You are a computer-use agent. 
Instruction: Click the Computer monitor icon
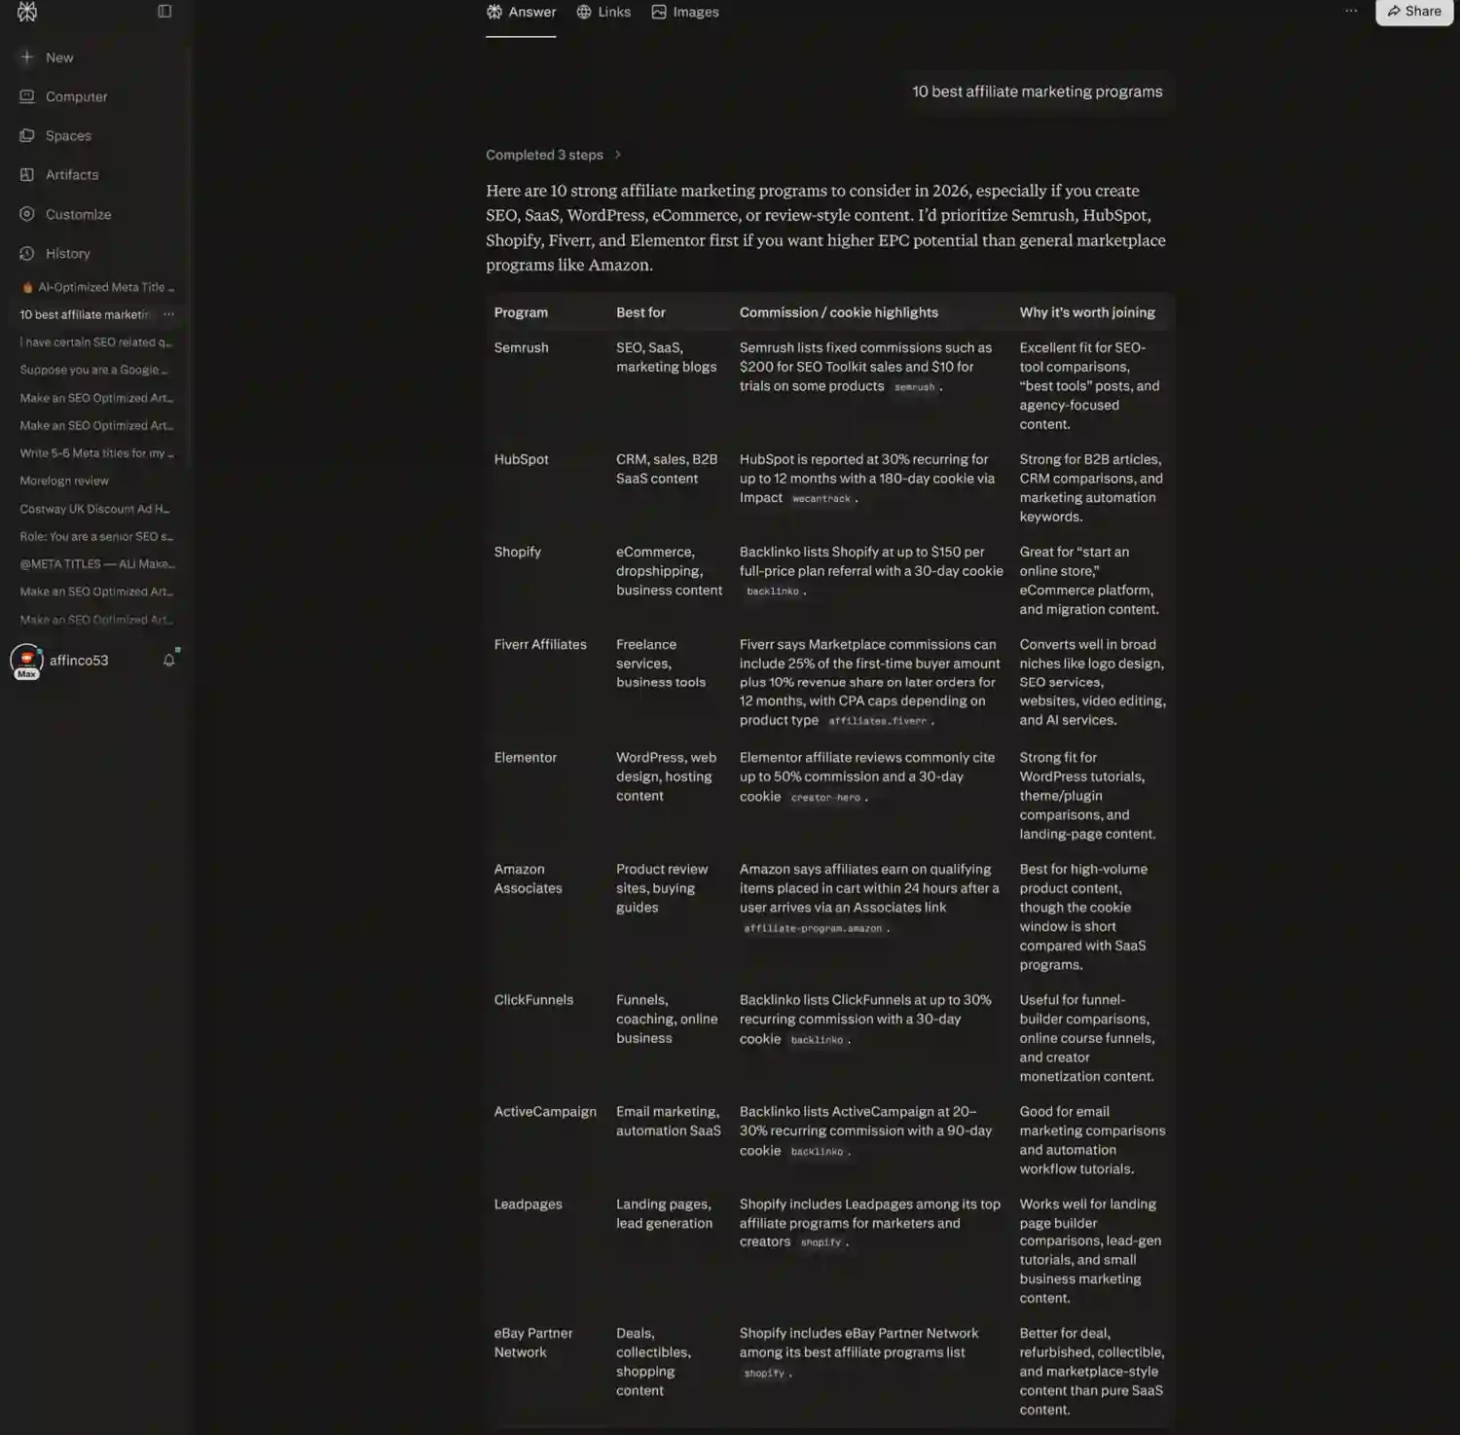click(x=27, y=96)
